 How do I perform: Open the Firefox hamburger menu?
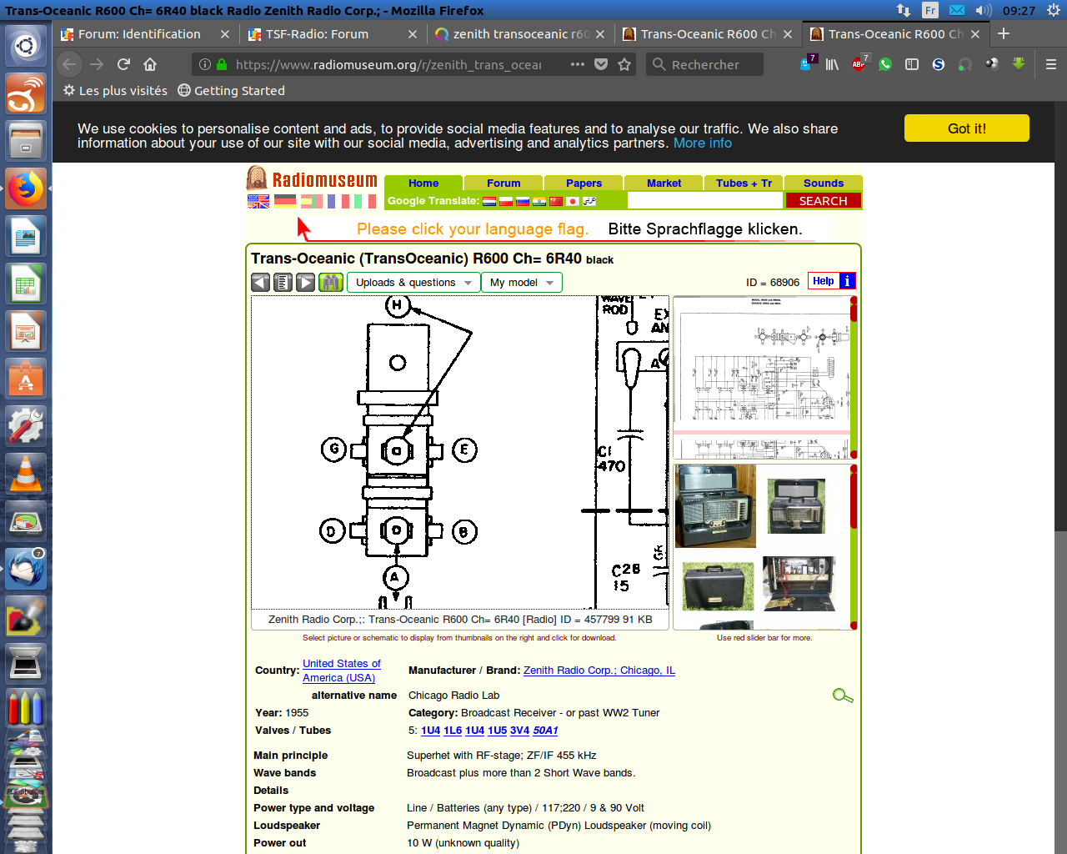click(1050, 64)
